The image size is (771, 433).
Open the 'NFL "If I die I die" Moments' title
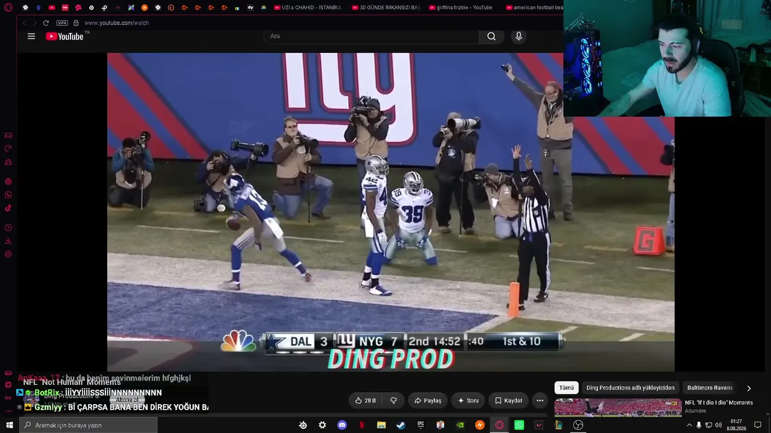point(719,403)
